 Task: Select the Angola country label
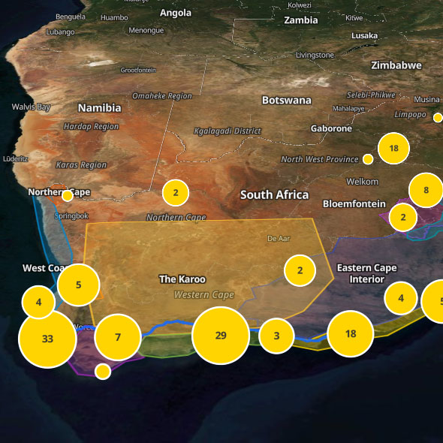pyautogui.click(x=176, y=13)
